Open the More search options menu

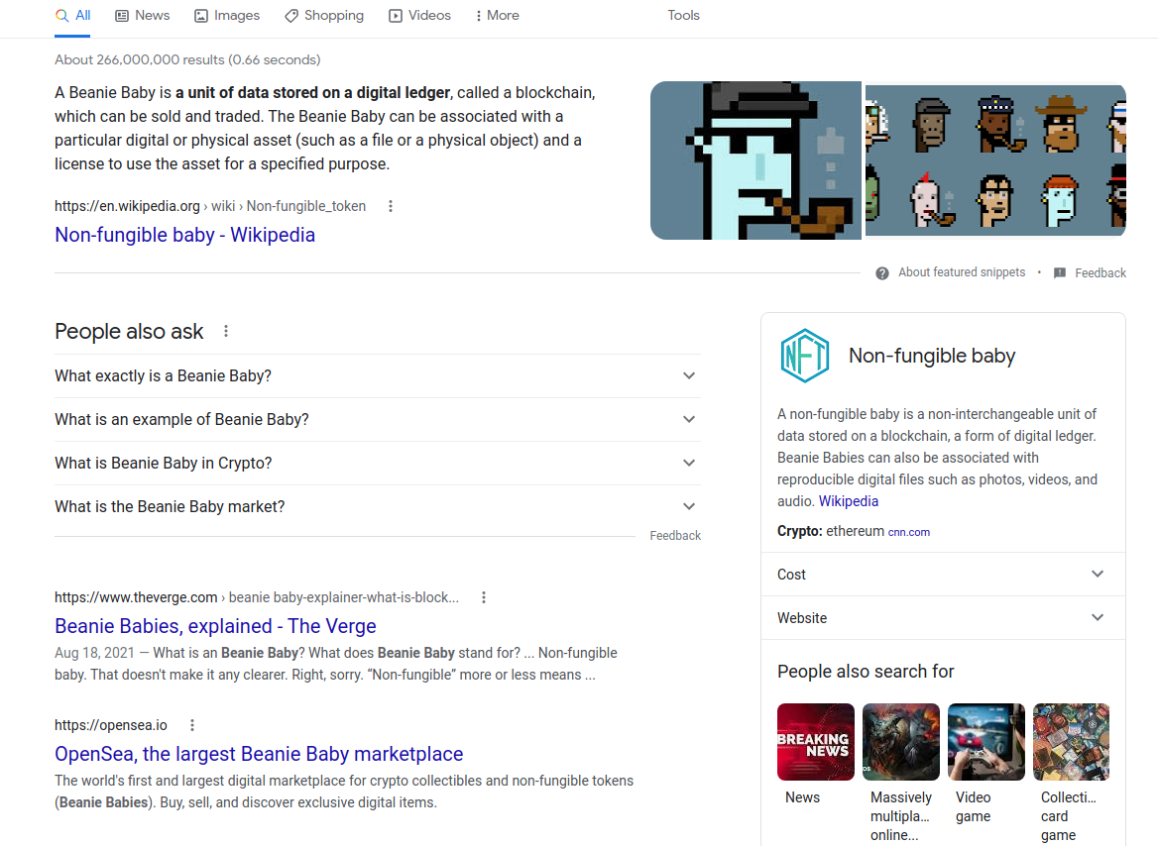[497, 16]
